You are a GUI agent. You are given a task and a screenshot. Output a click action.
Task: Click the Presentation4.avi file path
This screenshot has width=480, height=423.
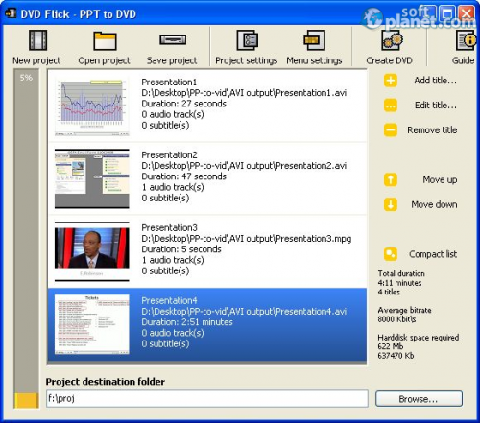coord(244,312)
